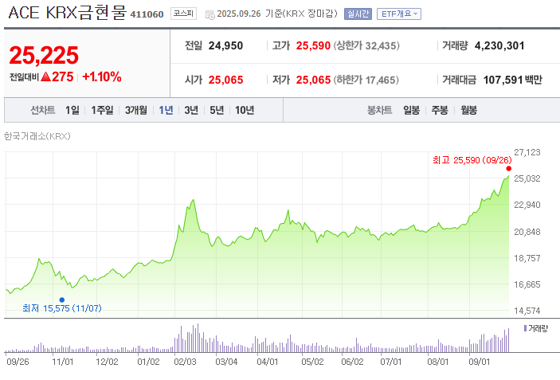The width and height of the screenshot is (560, 380).
Task: Click the 거래대금 value 107,591
Action: [x=503, y=80]
